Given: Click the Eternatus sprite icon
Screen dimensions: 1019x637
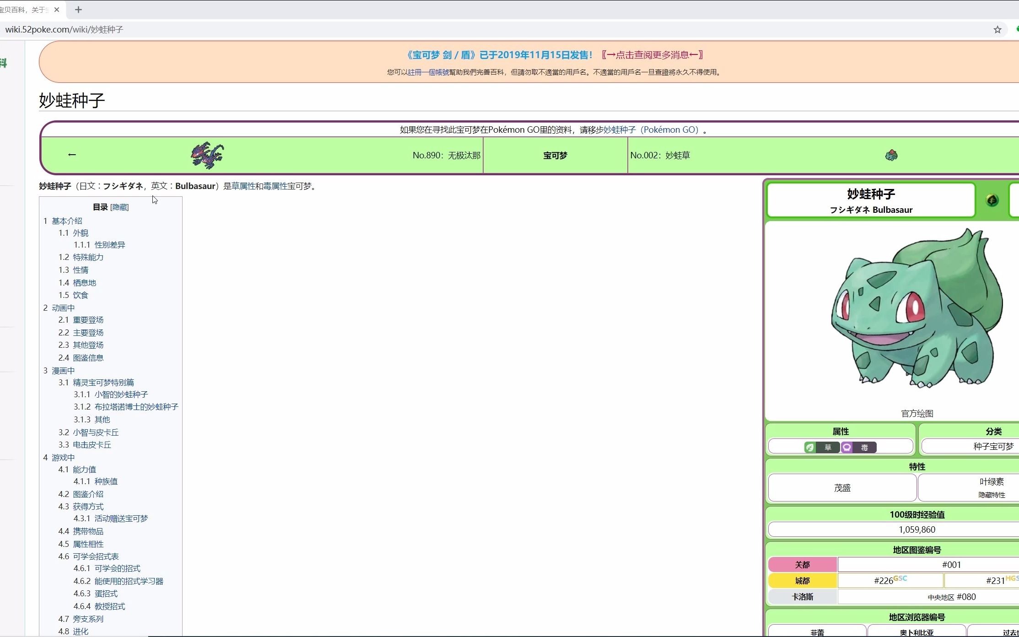Looking at the screenshot, I should click(207, 155).
